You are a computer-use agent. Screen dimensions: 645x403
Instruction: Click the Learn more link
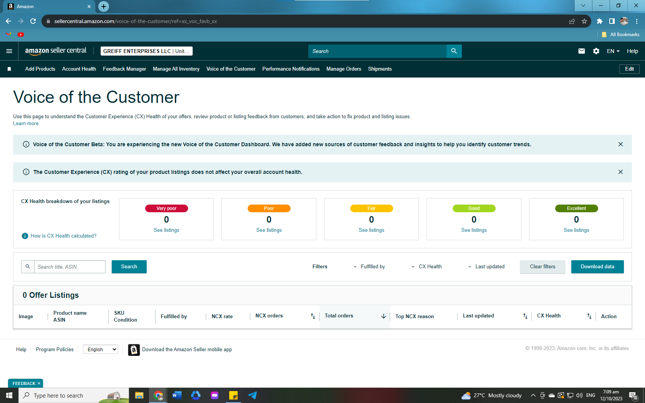(x=26, y=124)
